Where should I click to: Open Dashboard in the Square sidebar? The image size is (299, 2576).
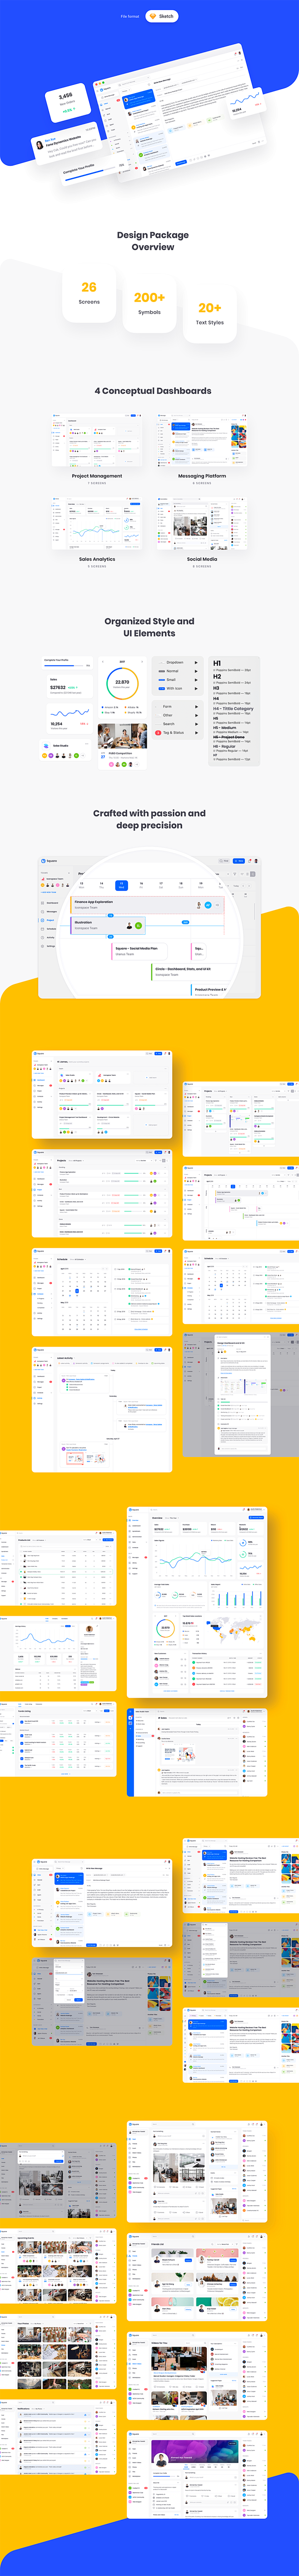(50, 903)
